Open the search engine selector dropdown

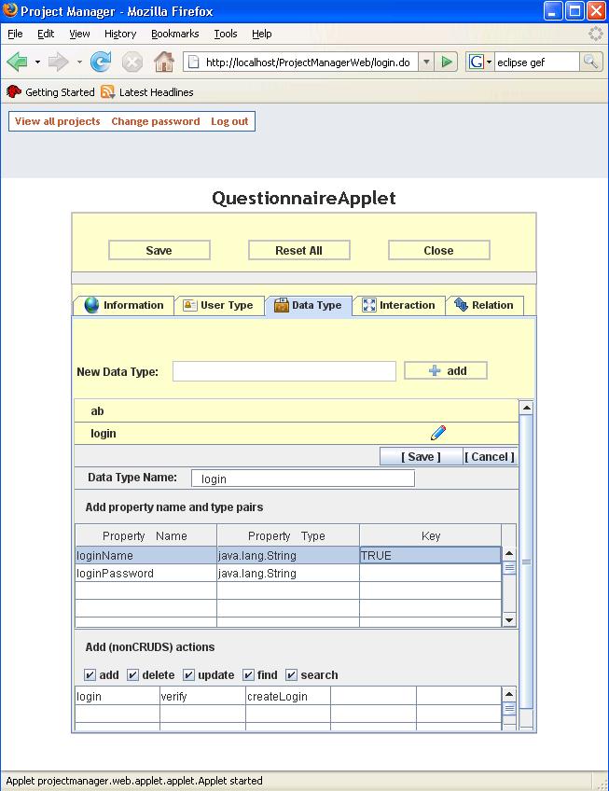pos(489,62)
